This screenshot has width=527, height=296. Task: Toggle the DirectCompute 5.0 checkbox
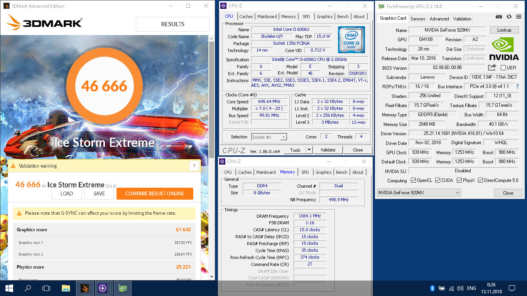[x=481, y=180]
